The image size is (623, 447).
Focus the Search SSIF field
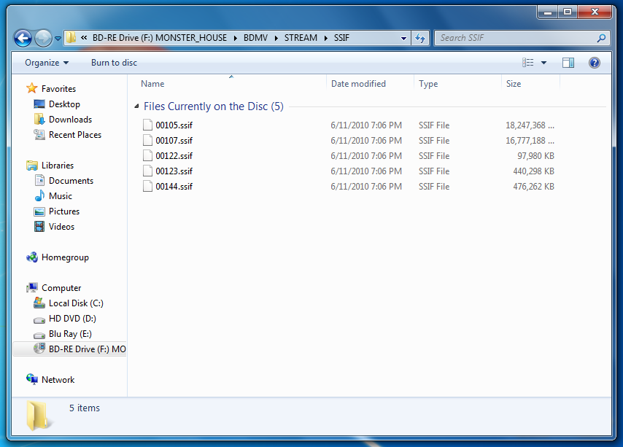pyautogui.click(x=522, y=38)
